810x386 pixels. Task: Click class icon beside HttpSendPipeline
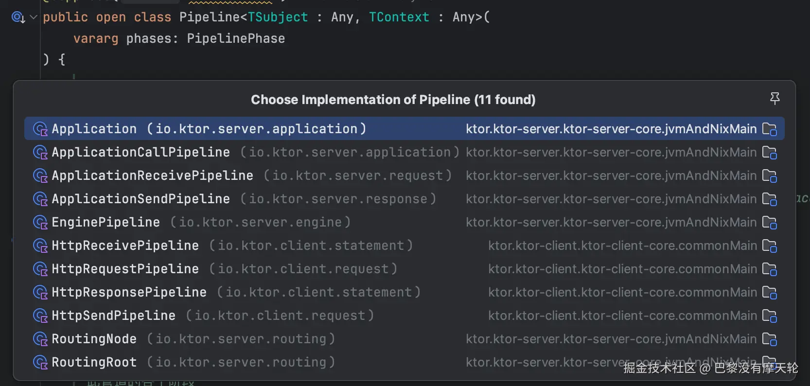coord(40,316)
